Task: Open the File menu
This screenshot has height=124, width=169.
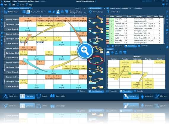Action: point(4,5)
